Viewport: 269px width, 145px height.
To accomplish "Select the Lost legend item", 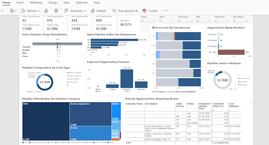I will coord(170,92).
